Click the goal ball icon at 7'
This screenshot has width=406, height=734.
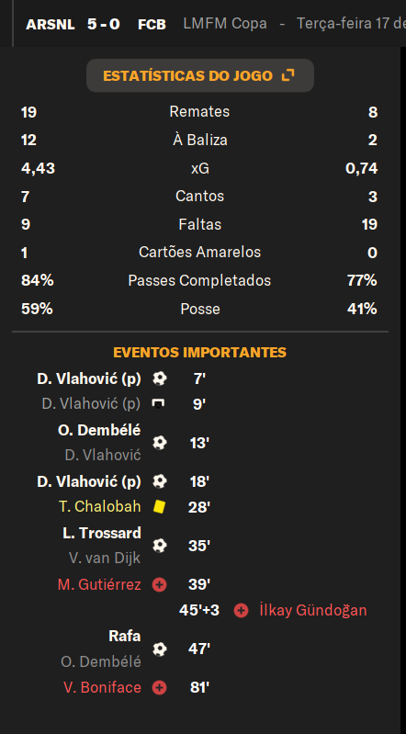point(159,378)
